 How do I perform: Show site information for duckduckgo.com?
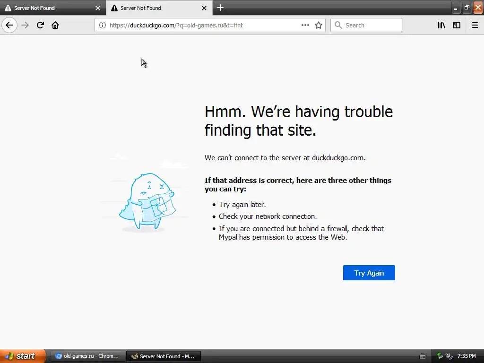(102, 26)
